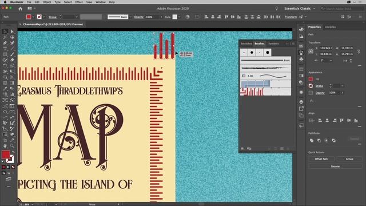Expand the Opacity arrow in Control bar
Image resolution: width=366 pixels, height=206 pixels.
[161, 17]
